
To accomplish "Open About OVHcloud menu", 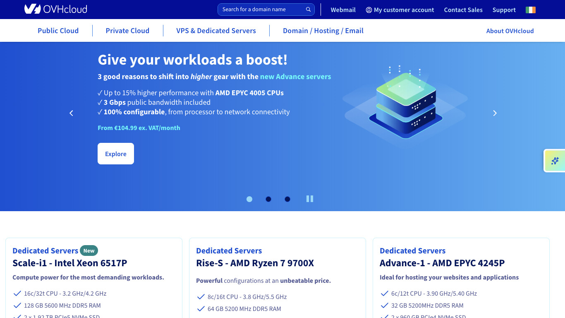I will [x=510, y=31].
